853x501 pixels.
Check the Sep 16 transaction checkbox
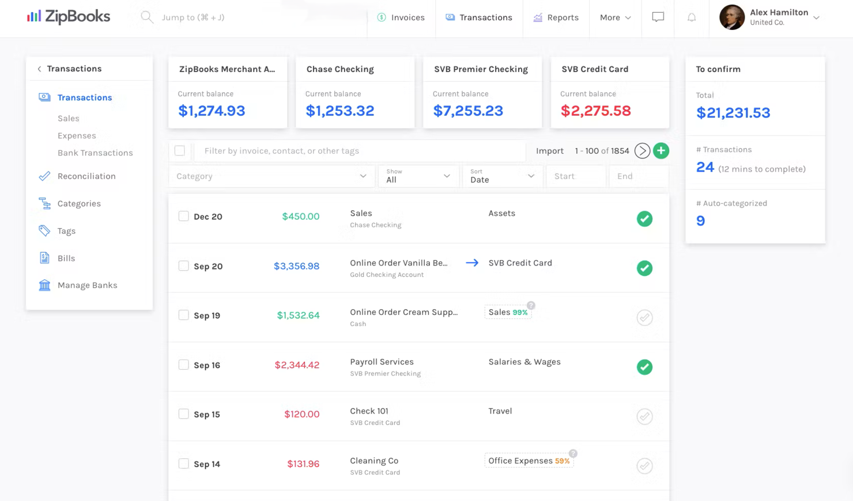click(x=183, y=365)
